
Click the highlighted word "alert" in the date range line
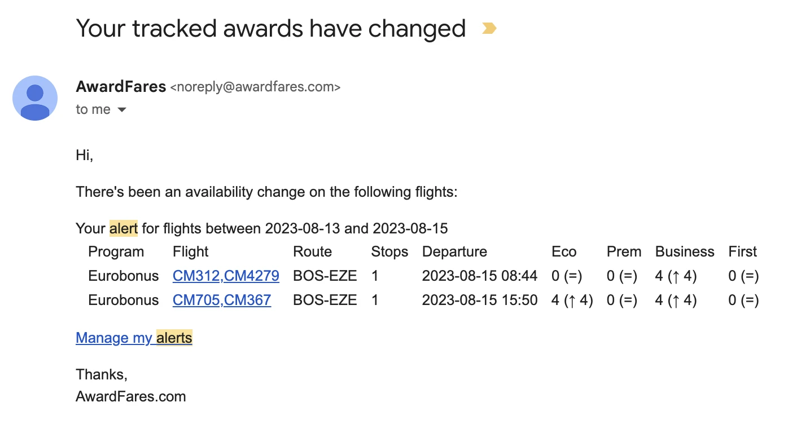pos(124,228)
